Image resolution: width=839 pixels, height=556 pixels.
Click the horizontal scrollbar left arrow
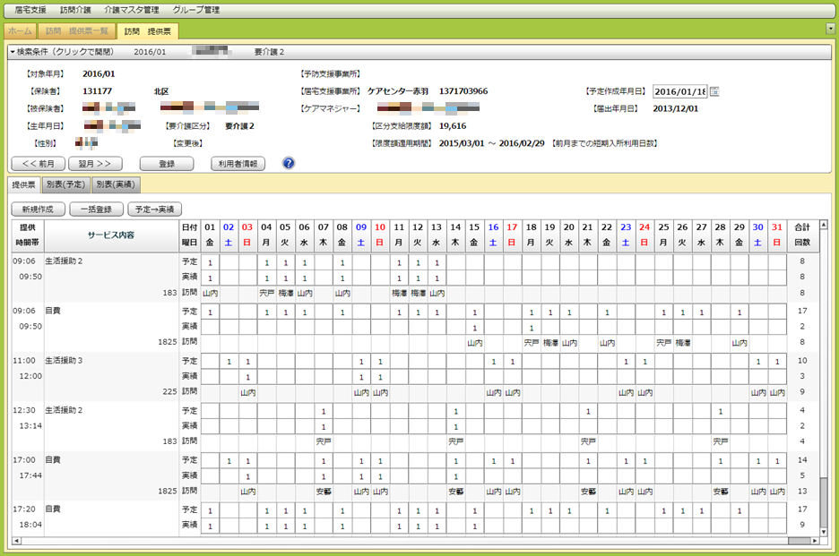coord(15,541)
